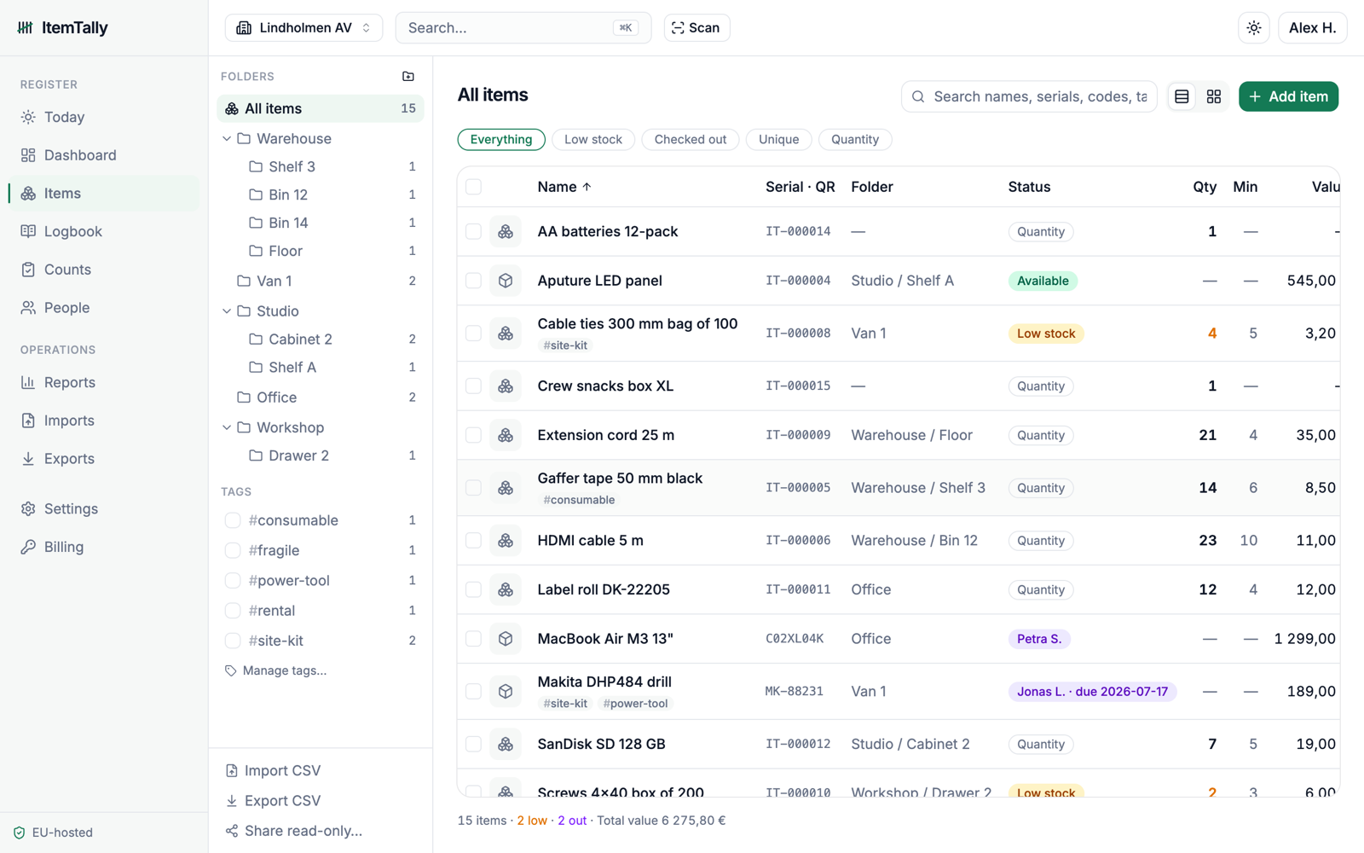Toggle the light/dark theme sun icon
Image resolution: width=1364 pixels, height=853 pixels.
1254,27
